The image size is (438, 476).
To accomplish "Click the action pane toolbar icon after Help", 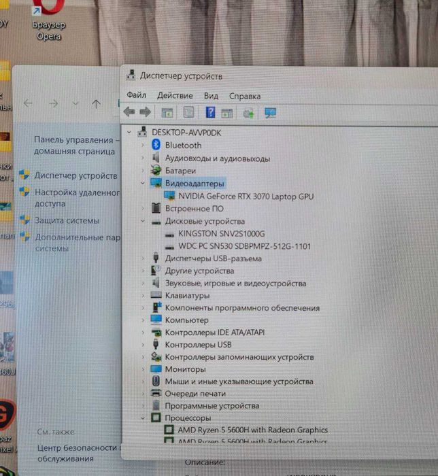I will 226,113.
